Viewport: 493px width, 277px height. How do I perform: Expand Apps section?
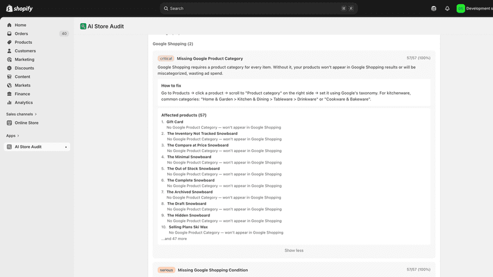tap(13, 136)
